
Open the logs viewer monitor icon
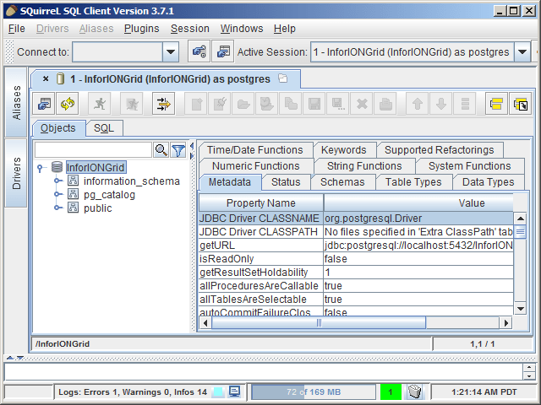coord(234,392)
